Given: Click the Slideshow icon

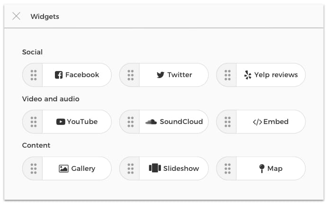Looking at the screenshot, I should tap(155, 169).
